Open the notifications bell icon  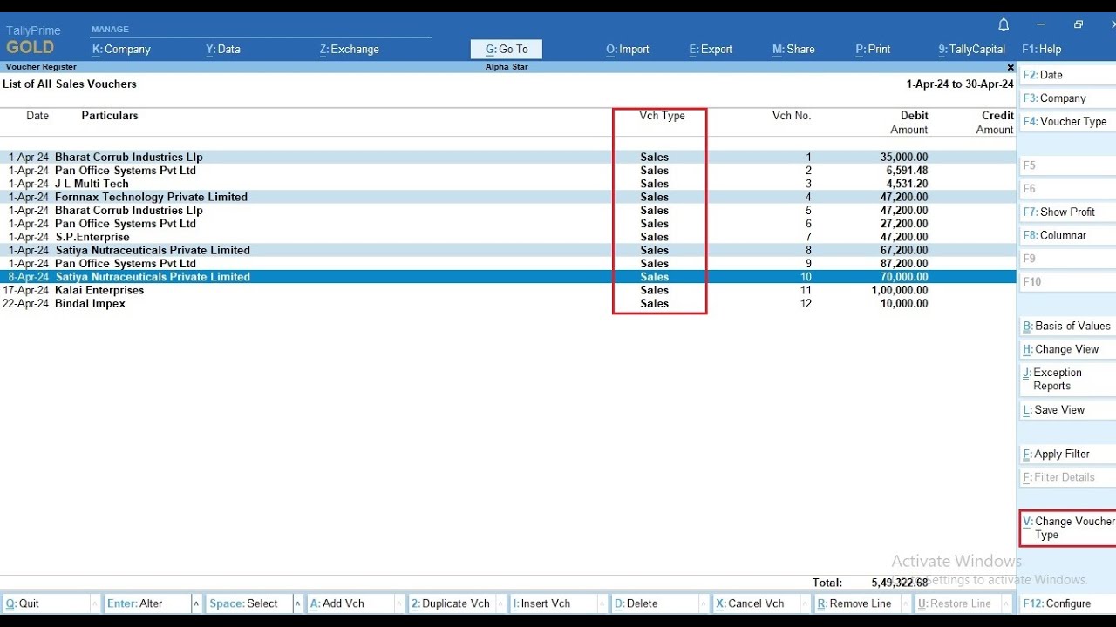(x=1004, y=24)
